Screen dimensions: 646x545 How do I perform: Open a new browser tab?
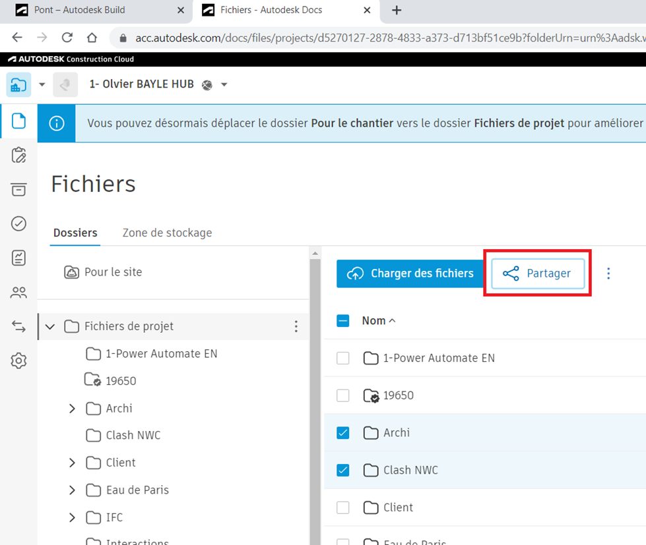coord(397,11)
